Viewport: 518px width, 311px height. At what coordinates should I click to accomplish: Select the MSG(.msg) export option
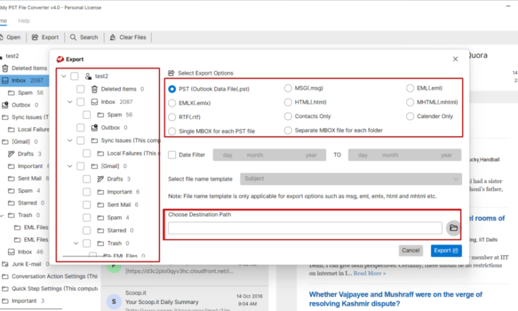(288, 88)
